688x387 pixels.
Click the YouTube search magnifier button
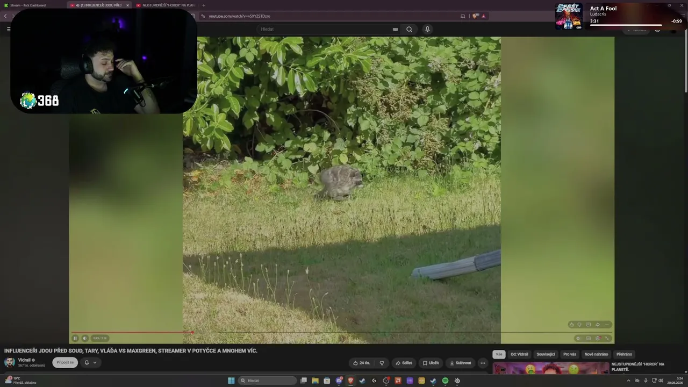pos(409,29)
